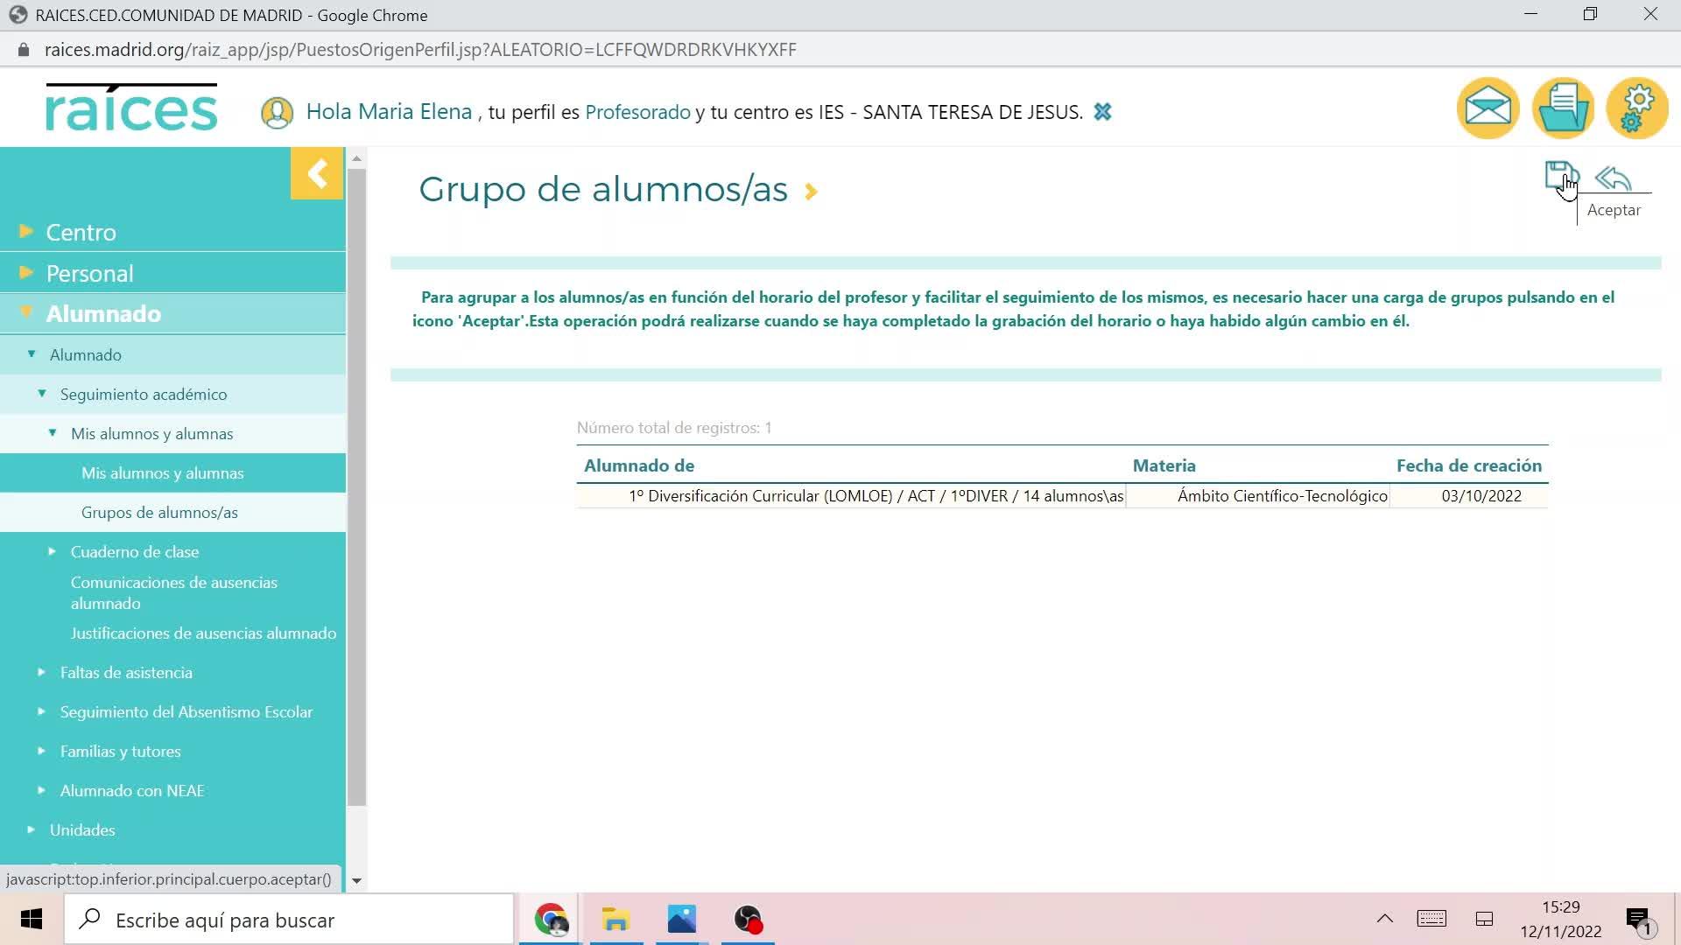Open Justificaciones de ausencias alumnado
This screenshot has height=945, width=1681.
203,633
